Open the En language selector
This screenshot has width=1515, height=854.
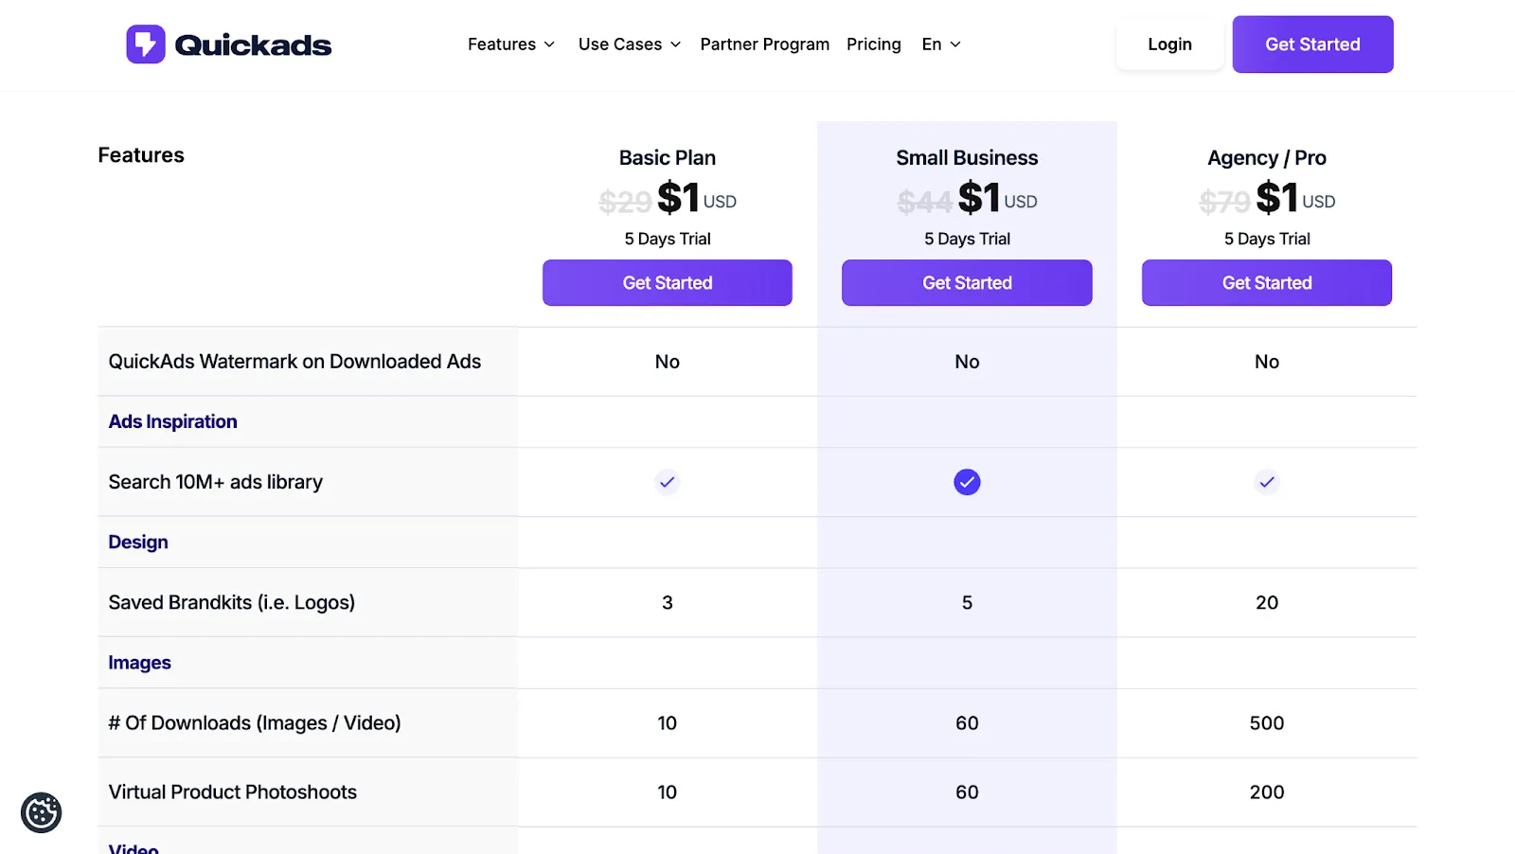[941, 44]
